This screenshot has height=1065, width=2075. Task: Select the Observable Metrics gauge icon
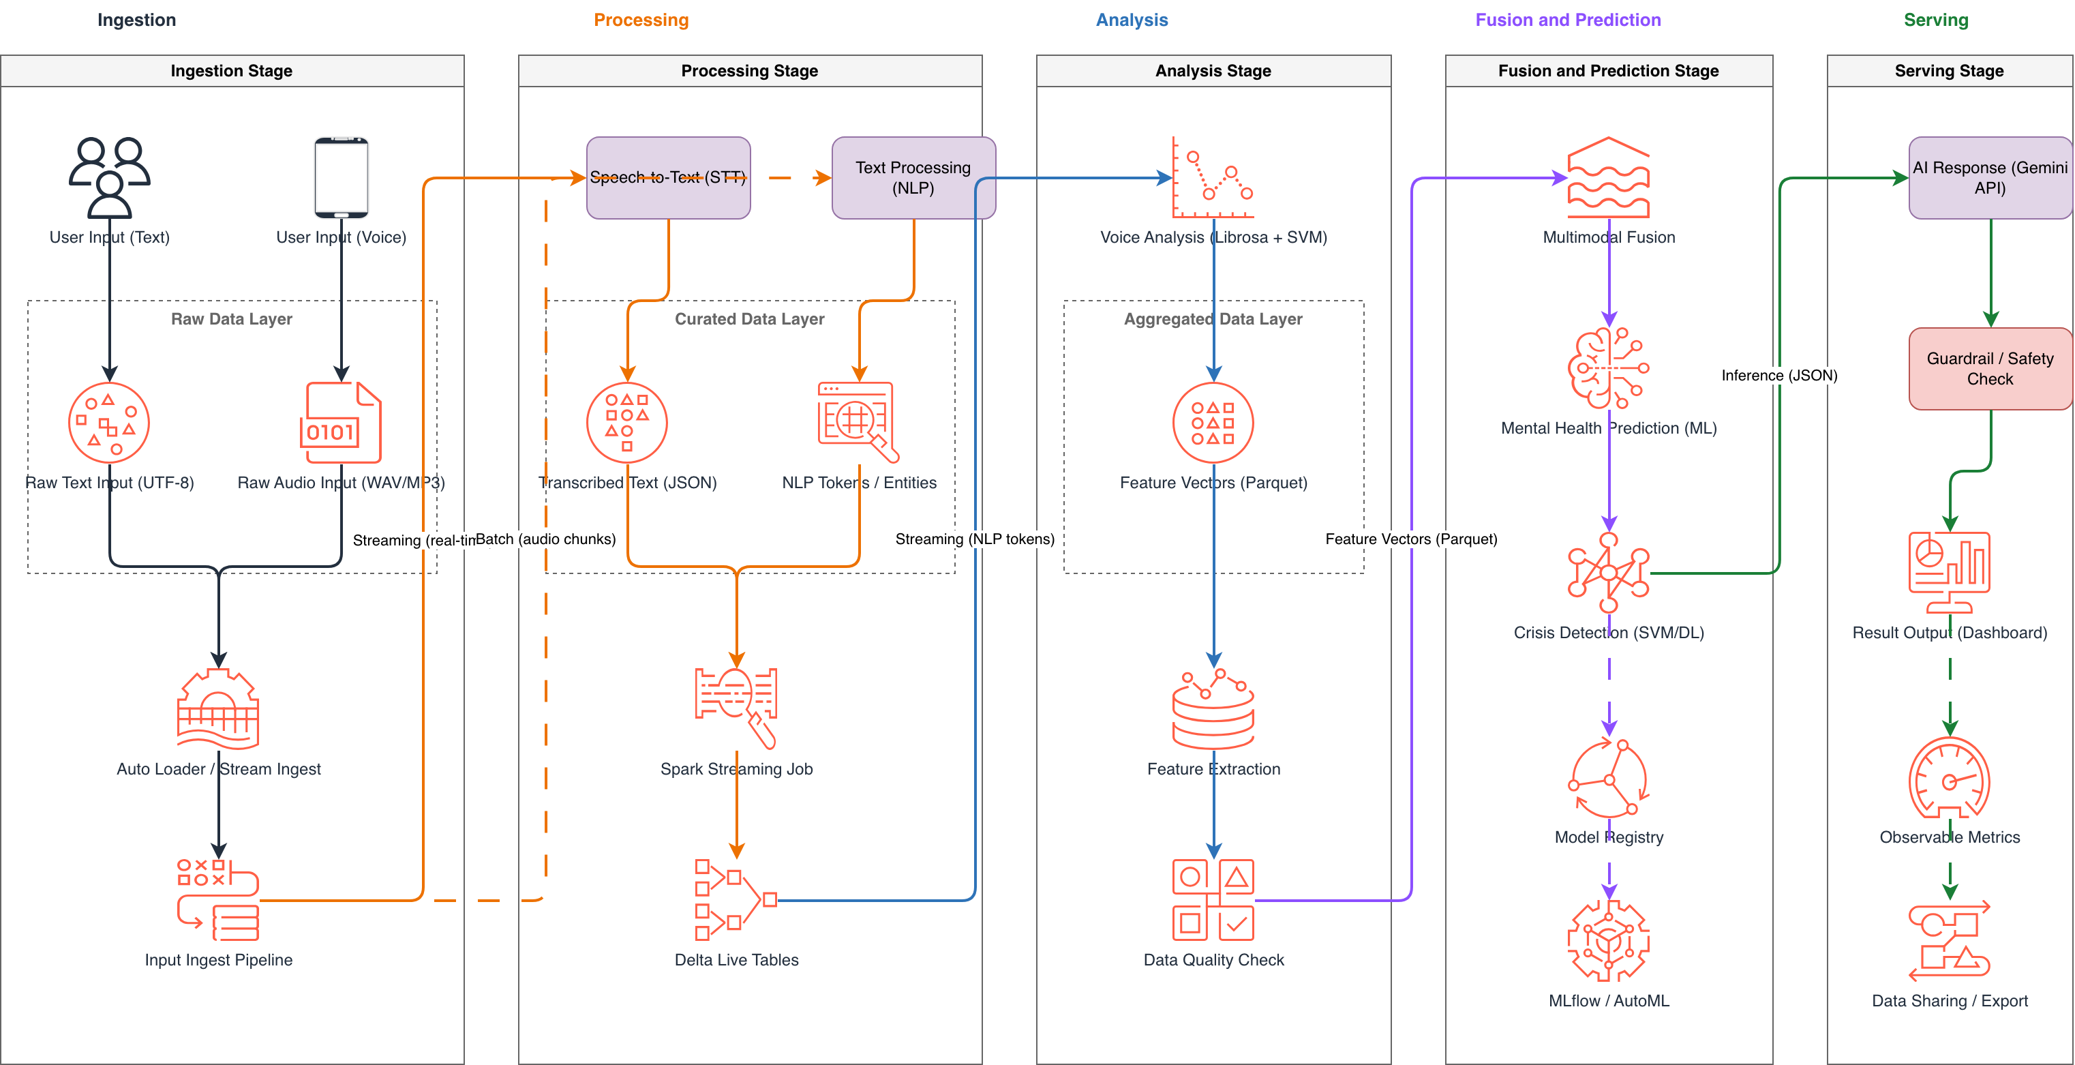tap(1950, 778)
